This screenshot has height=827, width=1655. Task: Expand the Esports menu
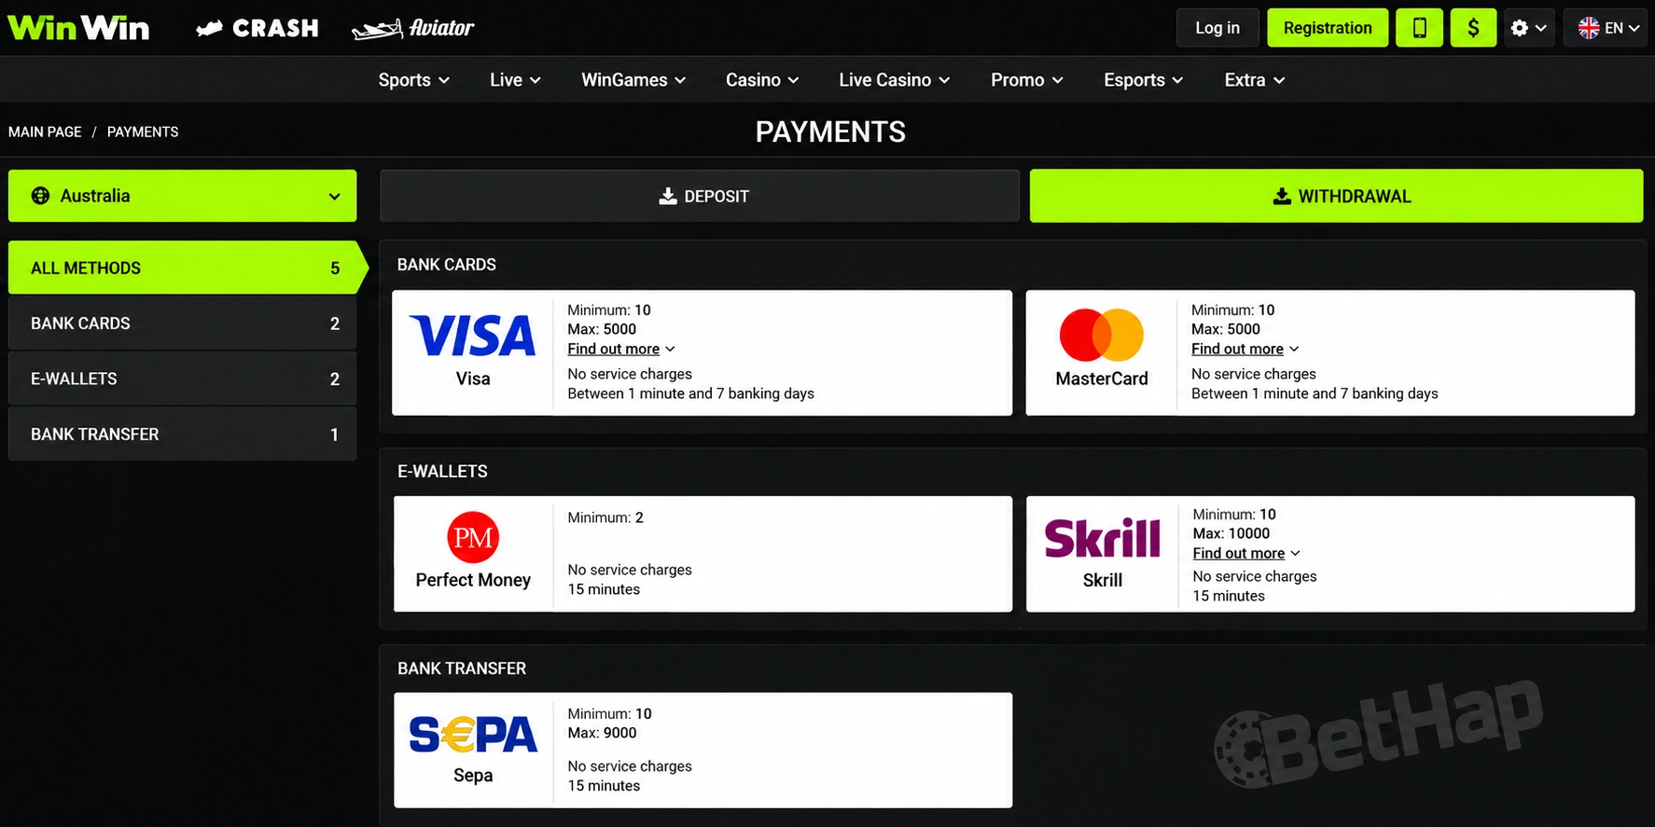coord(1143,80)
